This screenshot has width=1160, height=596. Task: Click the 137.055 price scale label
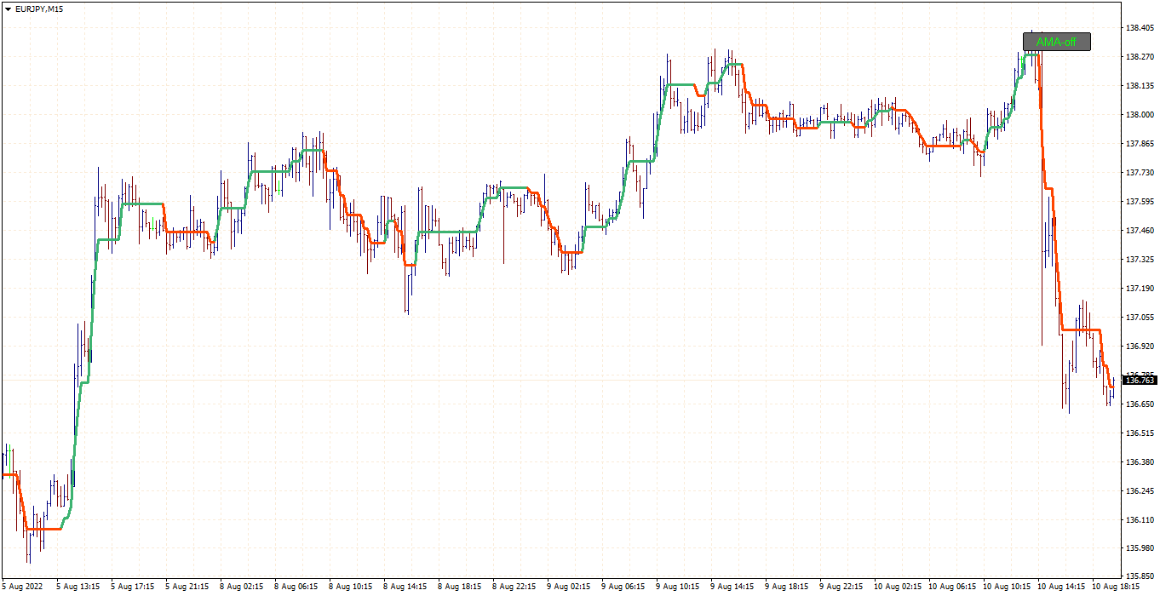click(1139, 318)
